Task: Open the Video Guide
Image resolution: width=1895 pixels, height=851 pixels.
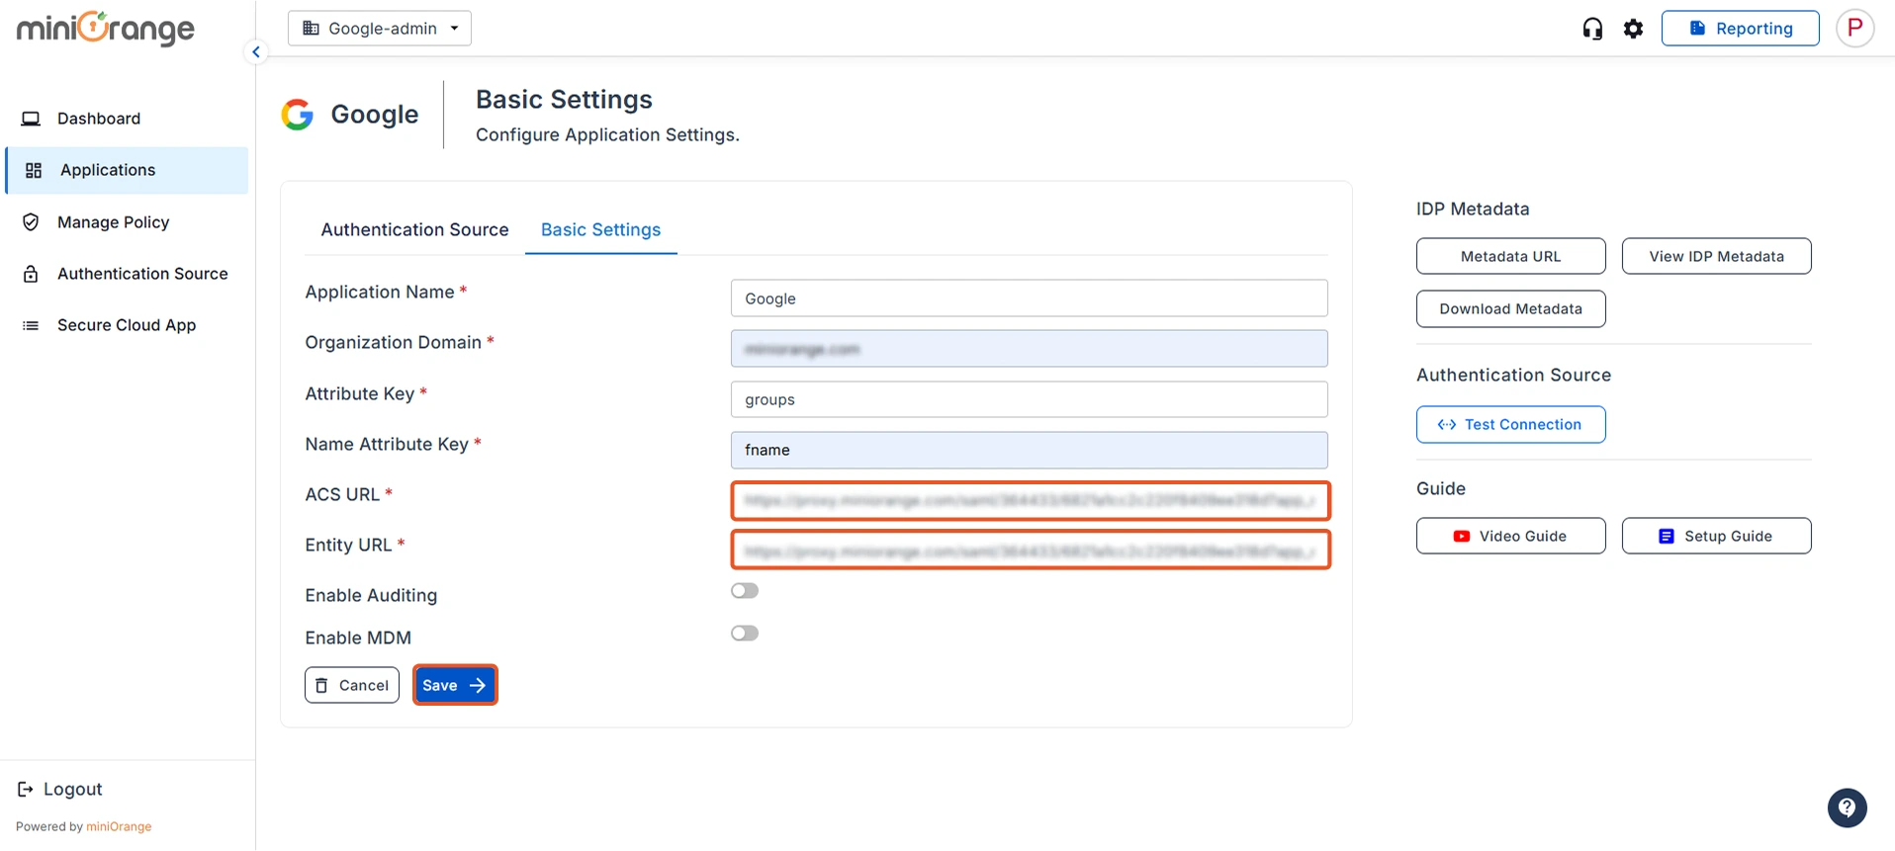Action: (x=1510, y=536)
